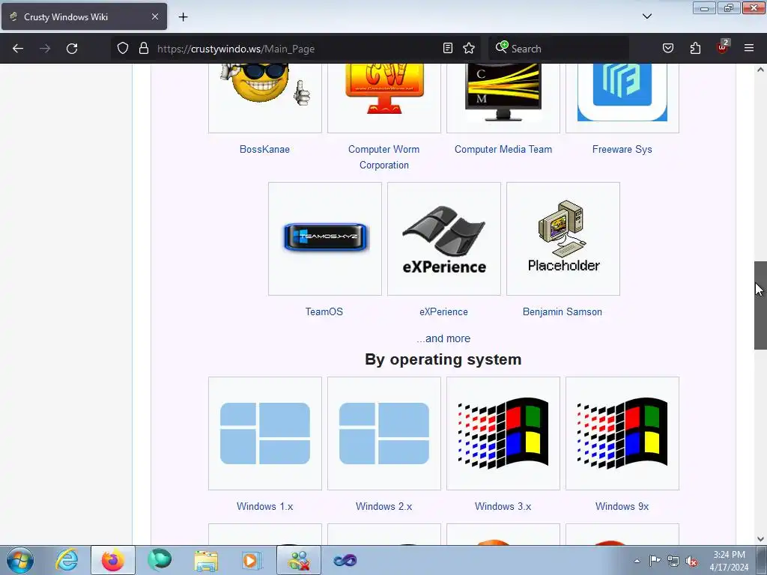
Task: Follow the Windows 1.x text link
Action: pos(264,506)
